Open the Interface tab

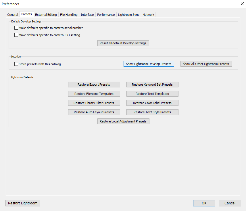87,15
